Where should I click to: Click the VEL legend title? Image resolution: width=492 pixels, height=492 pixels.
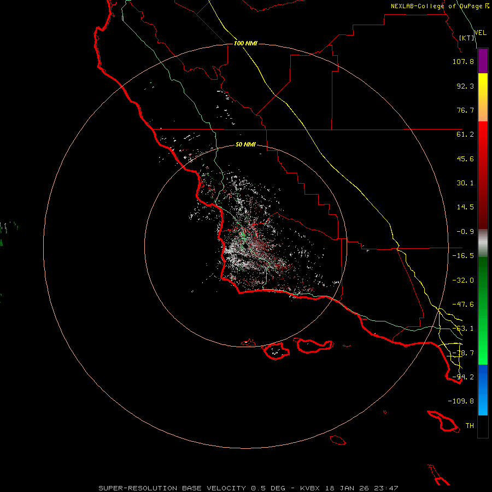coord(480,33)
